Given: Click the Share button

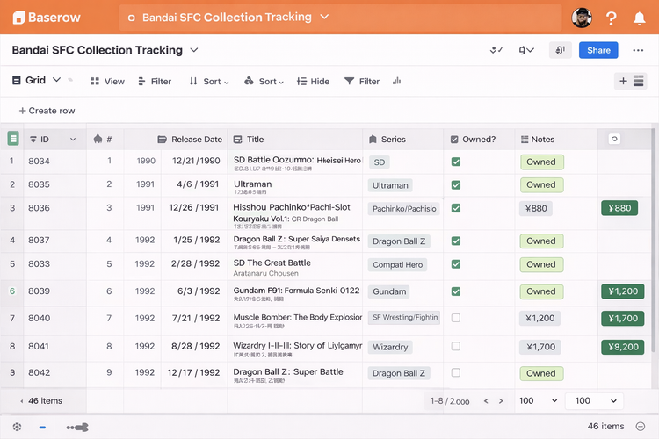Looking at the screenshot, I should [598, 50].
